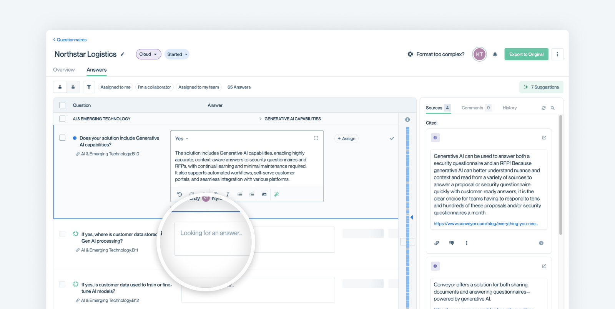Screen dimensions: 615x309
Task: Open the three-dot menu beside Export to Original
Action: pyautogui.click(x=557, y=54)
